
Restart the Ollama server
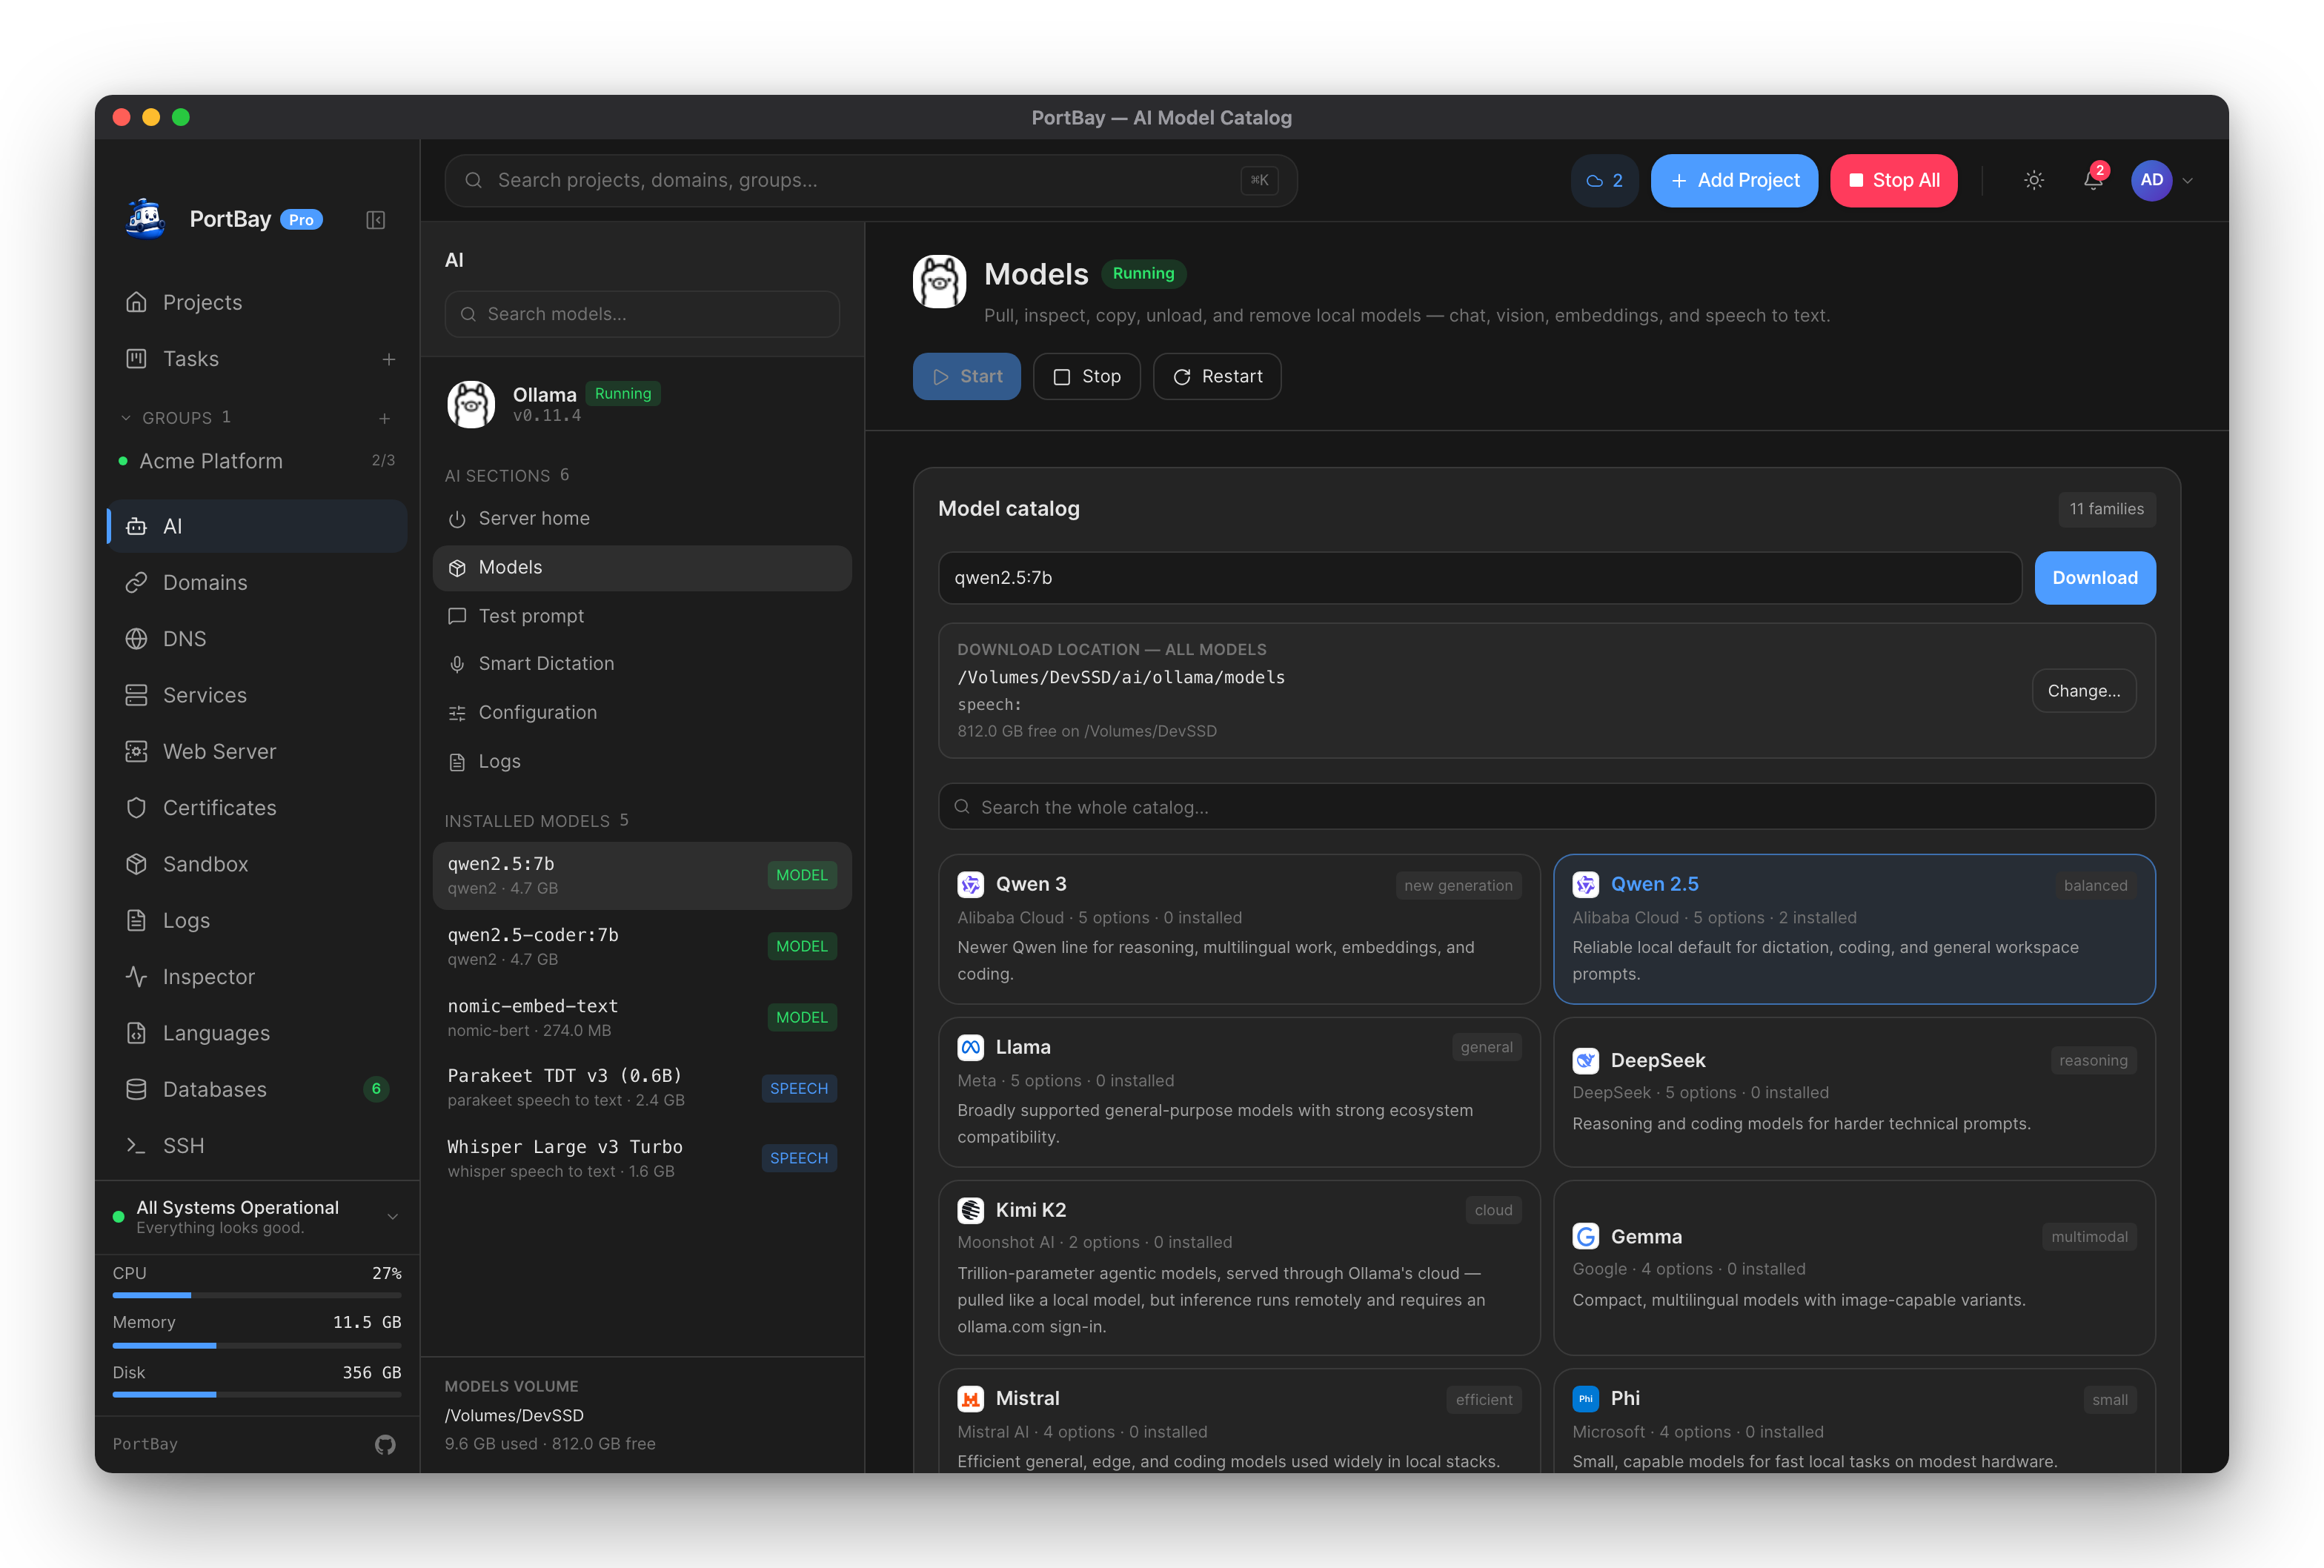pos(1217,376)
